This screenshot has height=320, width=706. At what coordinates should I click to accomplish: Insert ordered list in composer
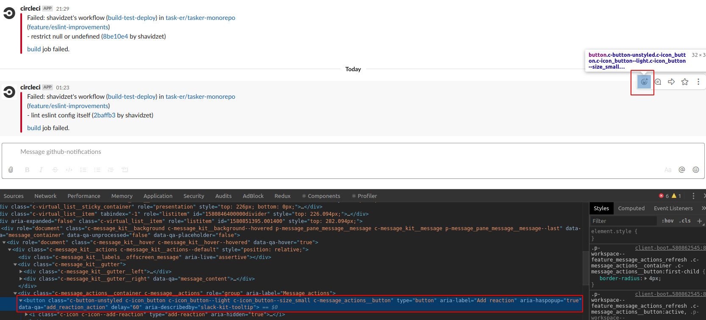point(83,170)
